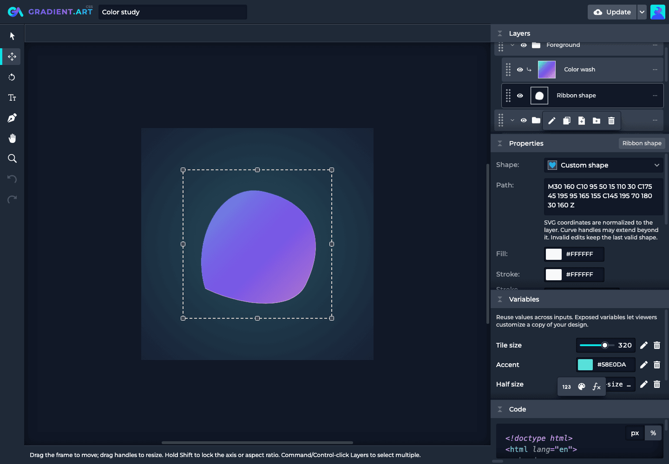Collapse the bottom layer group chevron
The height and width of the screenshot is (464, 669).
[512, 120]
